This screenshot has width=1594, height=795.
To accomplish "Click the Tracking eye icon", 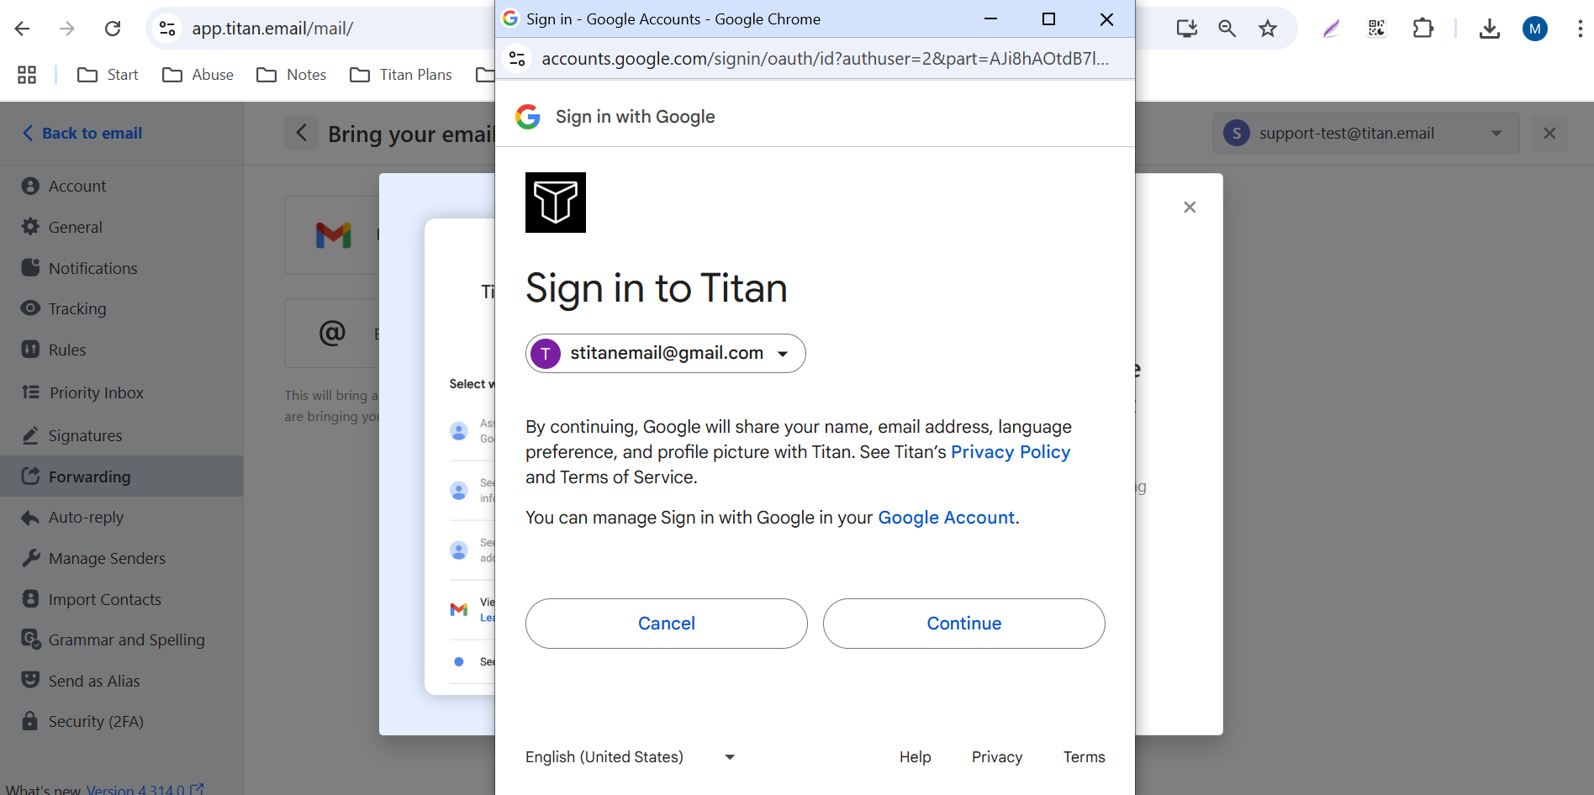I will [x=30, y=308].
